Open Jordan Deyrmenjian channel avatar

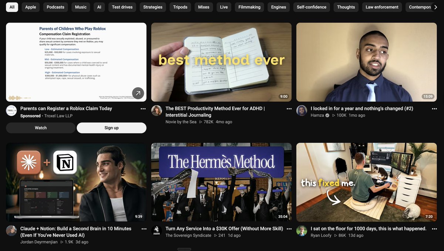(x=11, y=231)
